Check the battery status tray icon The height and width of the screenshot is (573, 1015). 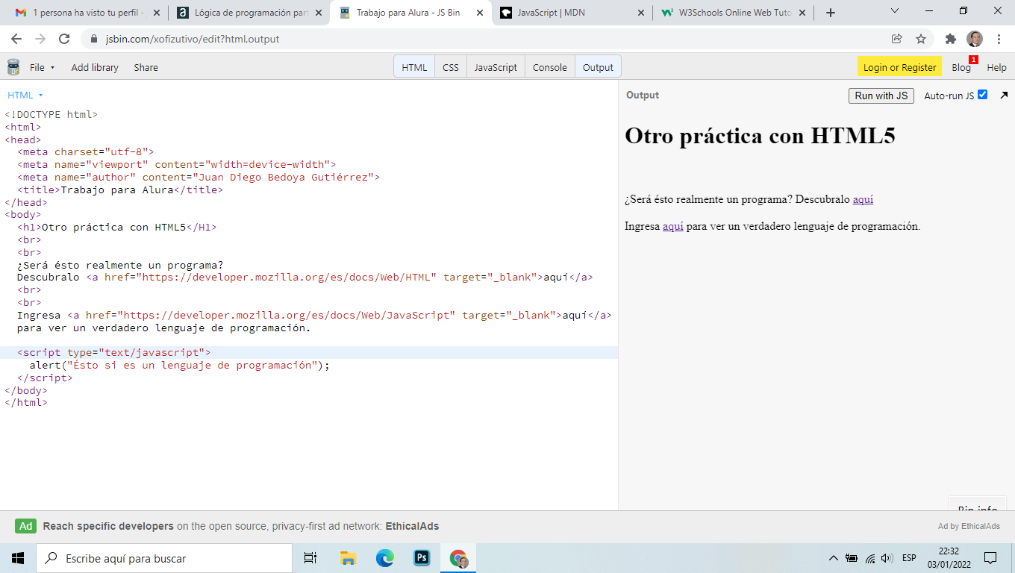tap(852, 558)
